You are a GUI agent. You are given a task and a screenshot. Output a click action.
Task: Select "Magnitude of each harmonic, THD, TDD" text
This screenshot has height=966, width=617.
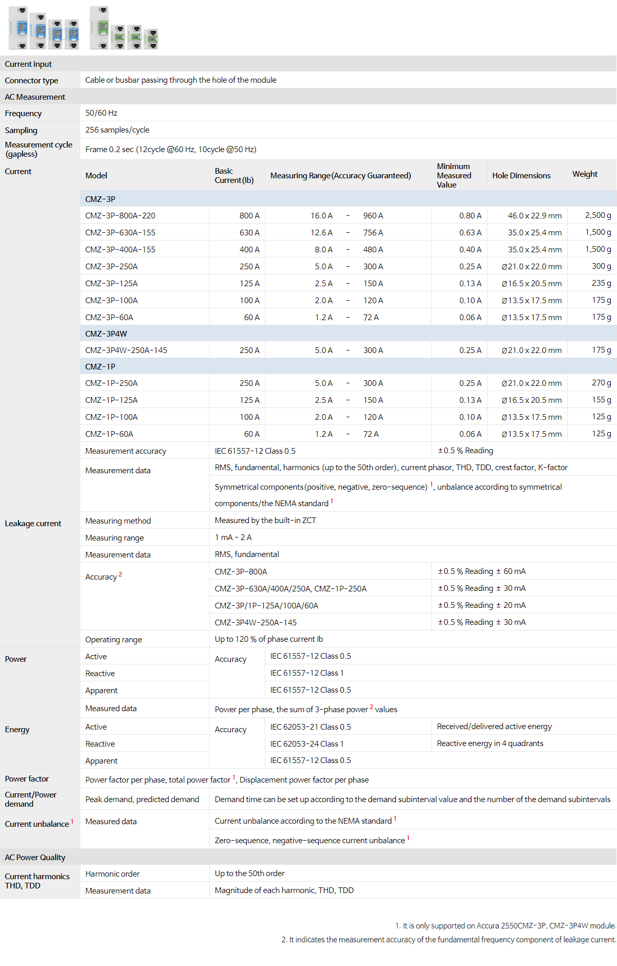284,890
